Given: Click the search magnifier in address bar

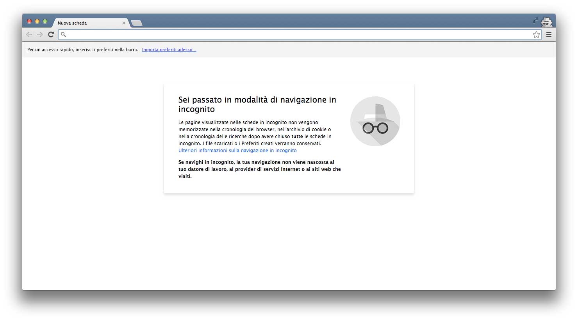Looking at the screenshot, I should [x=63, y=34].
